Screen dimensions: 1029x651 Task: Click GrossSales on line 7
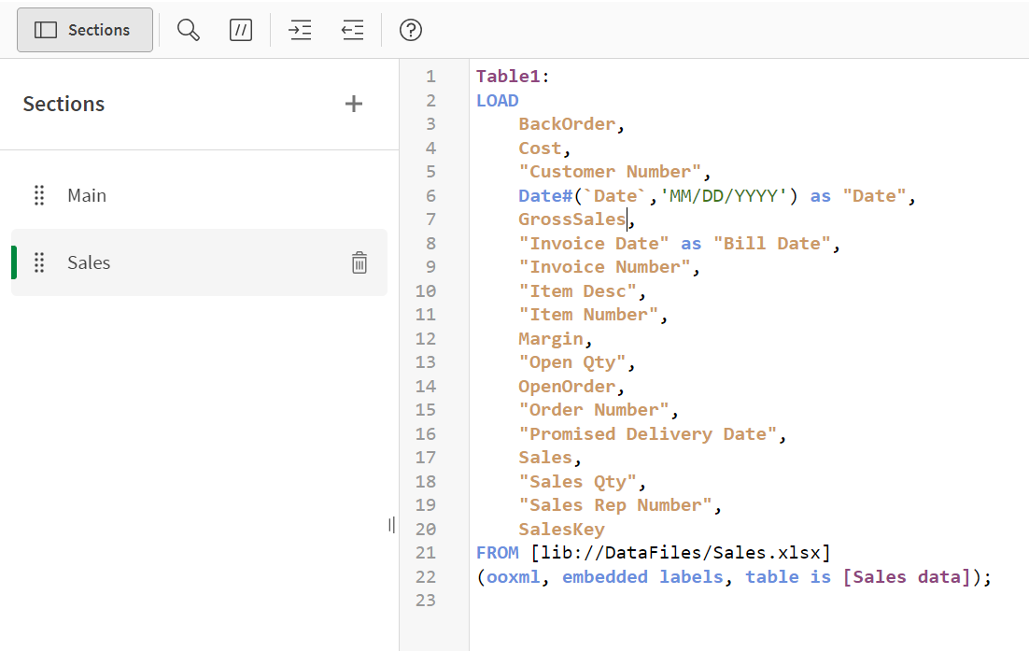pos(572,219)
